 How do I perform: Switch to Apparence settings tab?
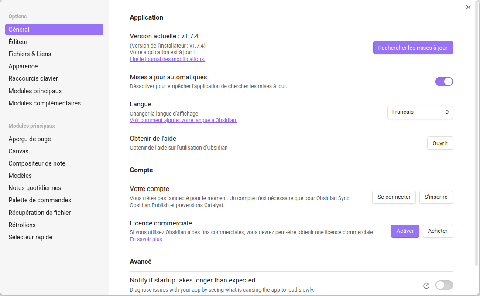pyautogui.click(x=23, y=66)
